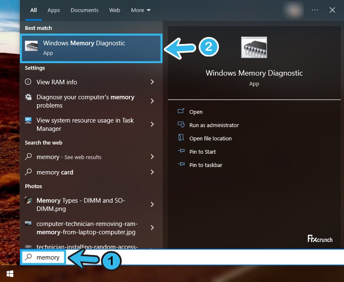Open the Windows Memory Diagnostic best match result

pyautogui.click(x=91, y=48)
